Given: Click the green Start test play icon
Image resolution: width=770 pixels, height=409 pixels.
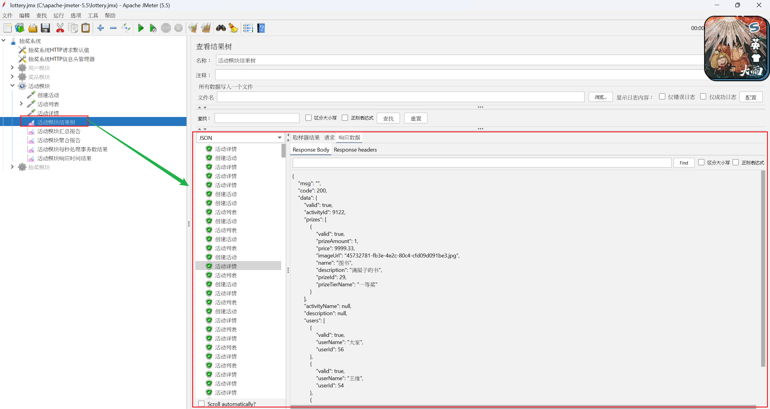Looking at the screenshot, I should (140, 28).
